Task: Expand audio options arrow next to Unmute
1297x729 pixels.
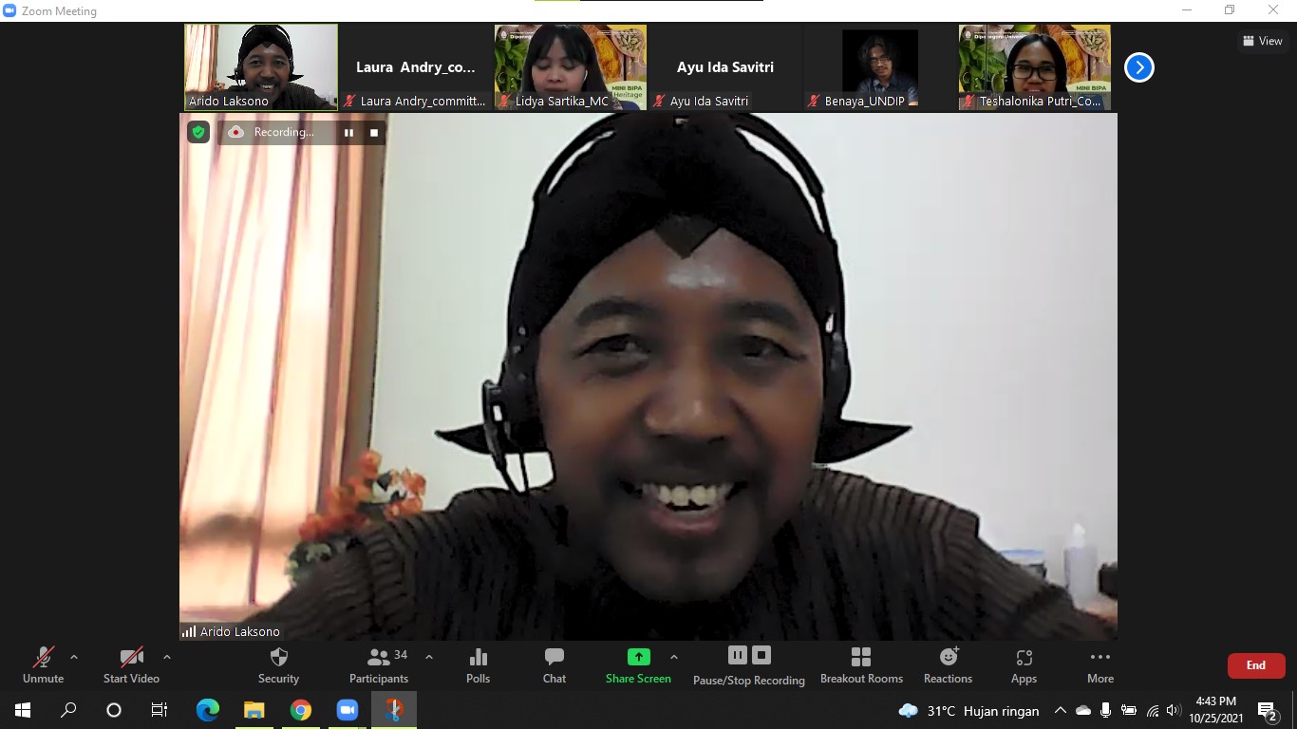Action: (x=74, y=657)
